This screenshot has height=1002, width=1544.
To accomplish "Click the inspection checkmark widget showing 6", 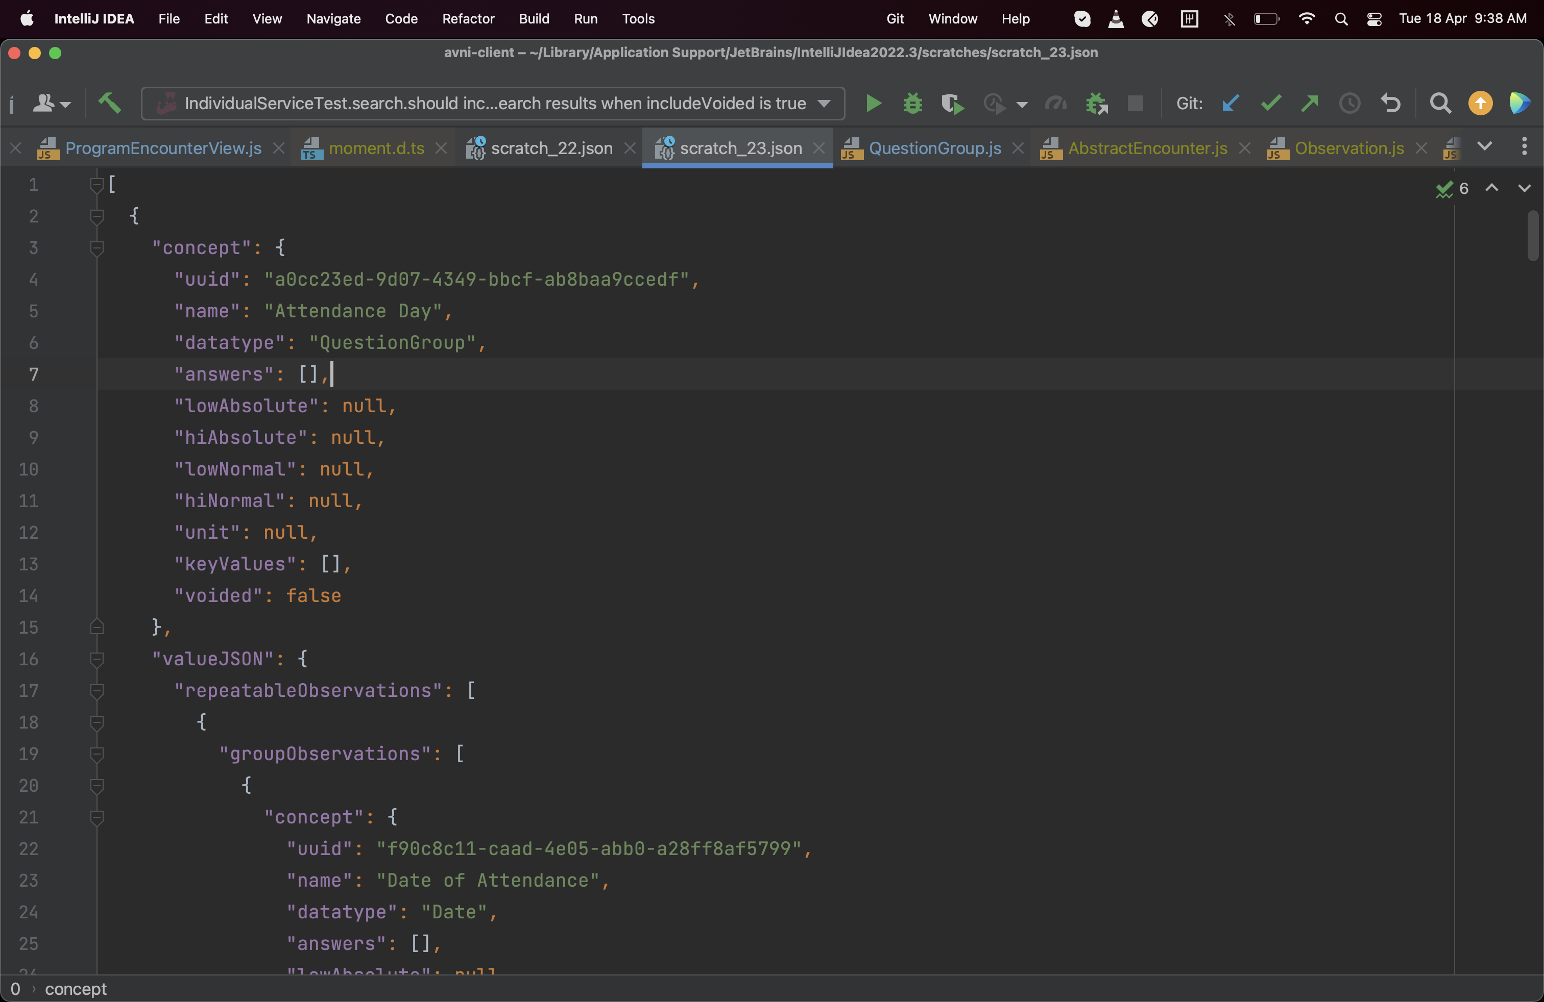I will pyautogui.click(x=1452, y=189).
